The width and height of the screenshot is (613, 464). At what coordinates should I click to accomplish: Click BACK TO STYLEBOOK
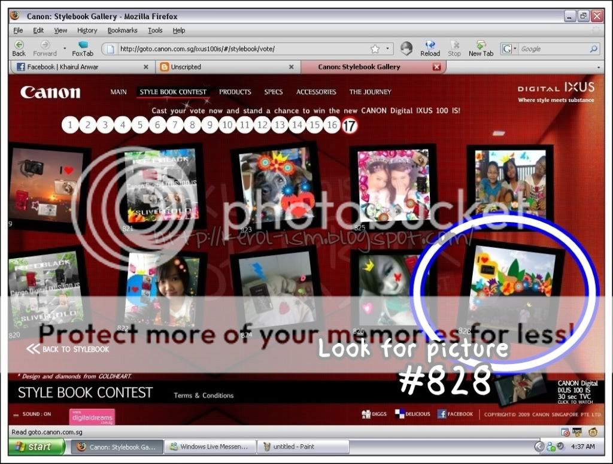68,348
